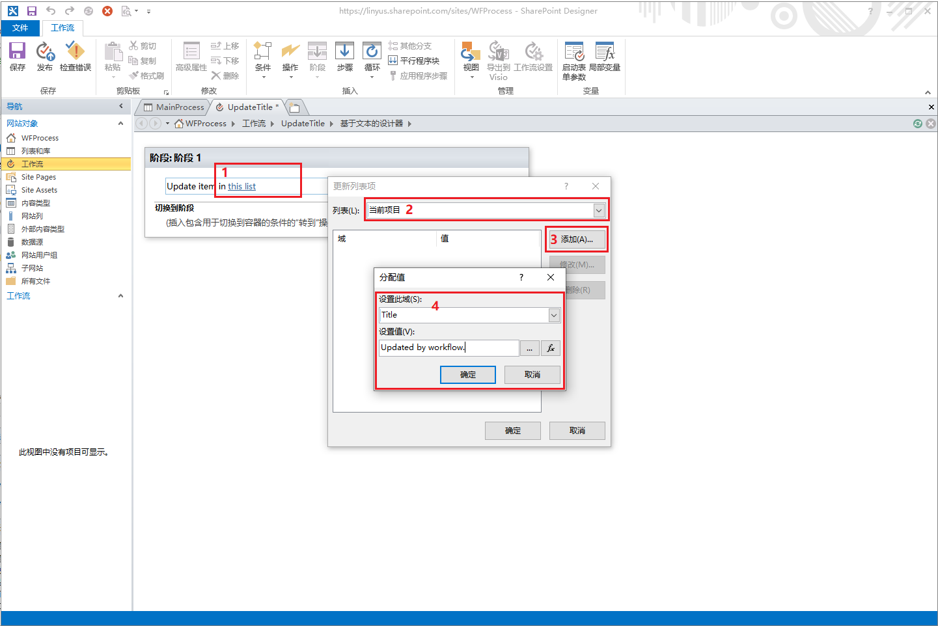Open the Action (操作) dropdown
938x626 pixels.
[x=290, y=60]
